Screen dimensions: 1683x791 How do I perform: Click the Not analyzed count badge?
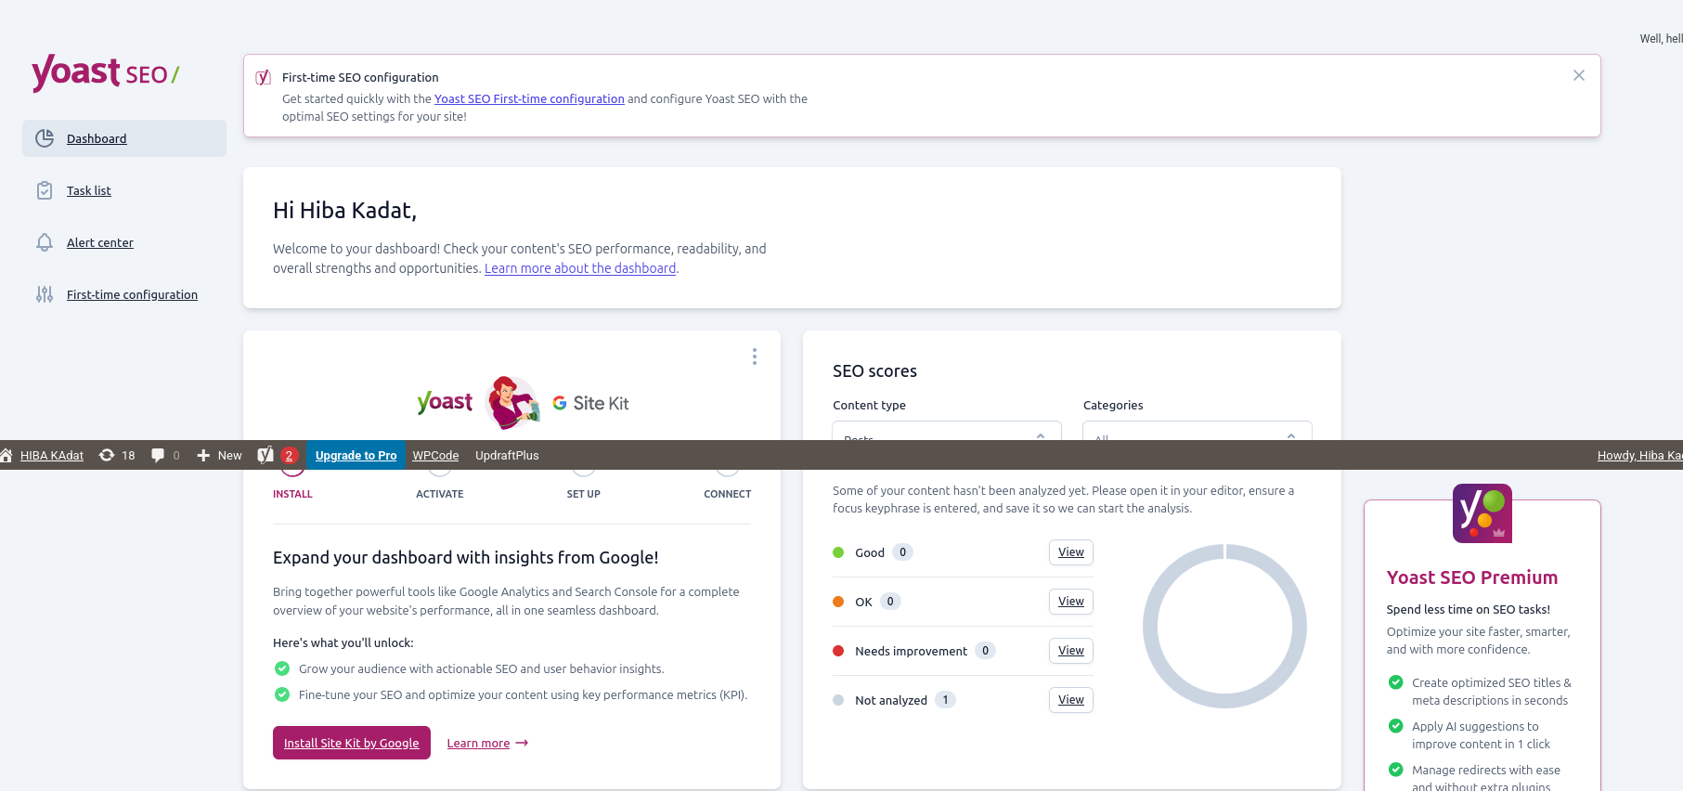coord(945,700)
